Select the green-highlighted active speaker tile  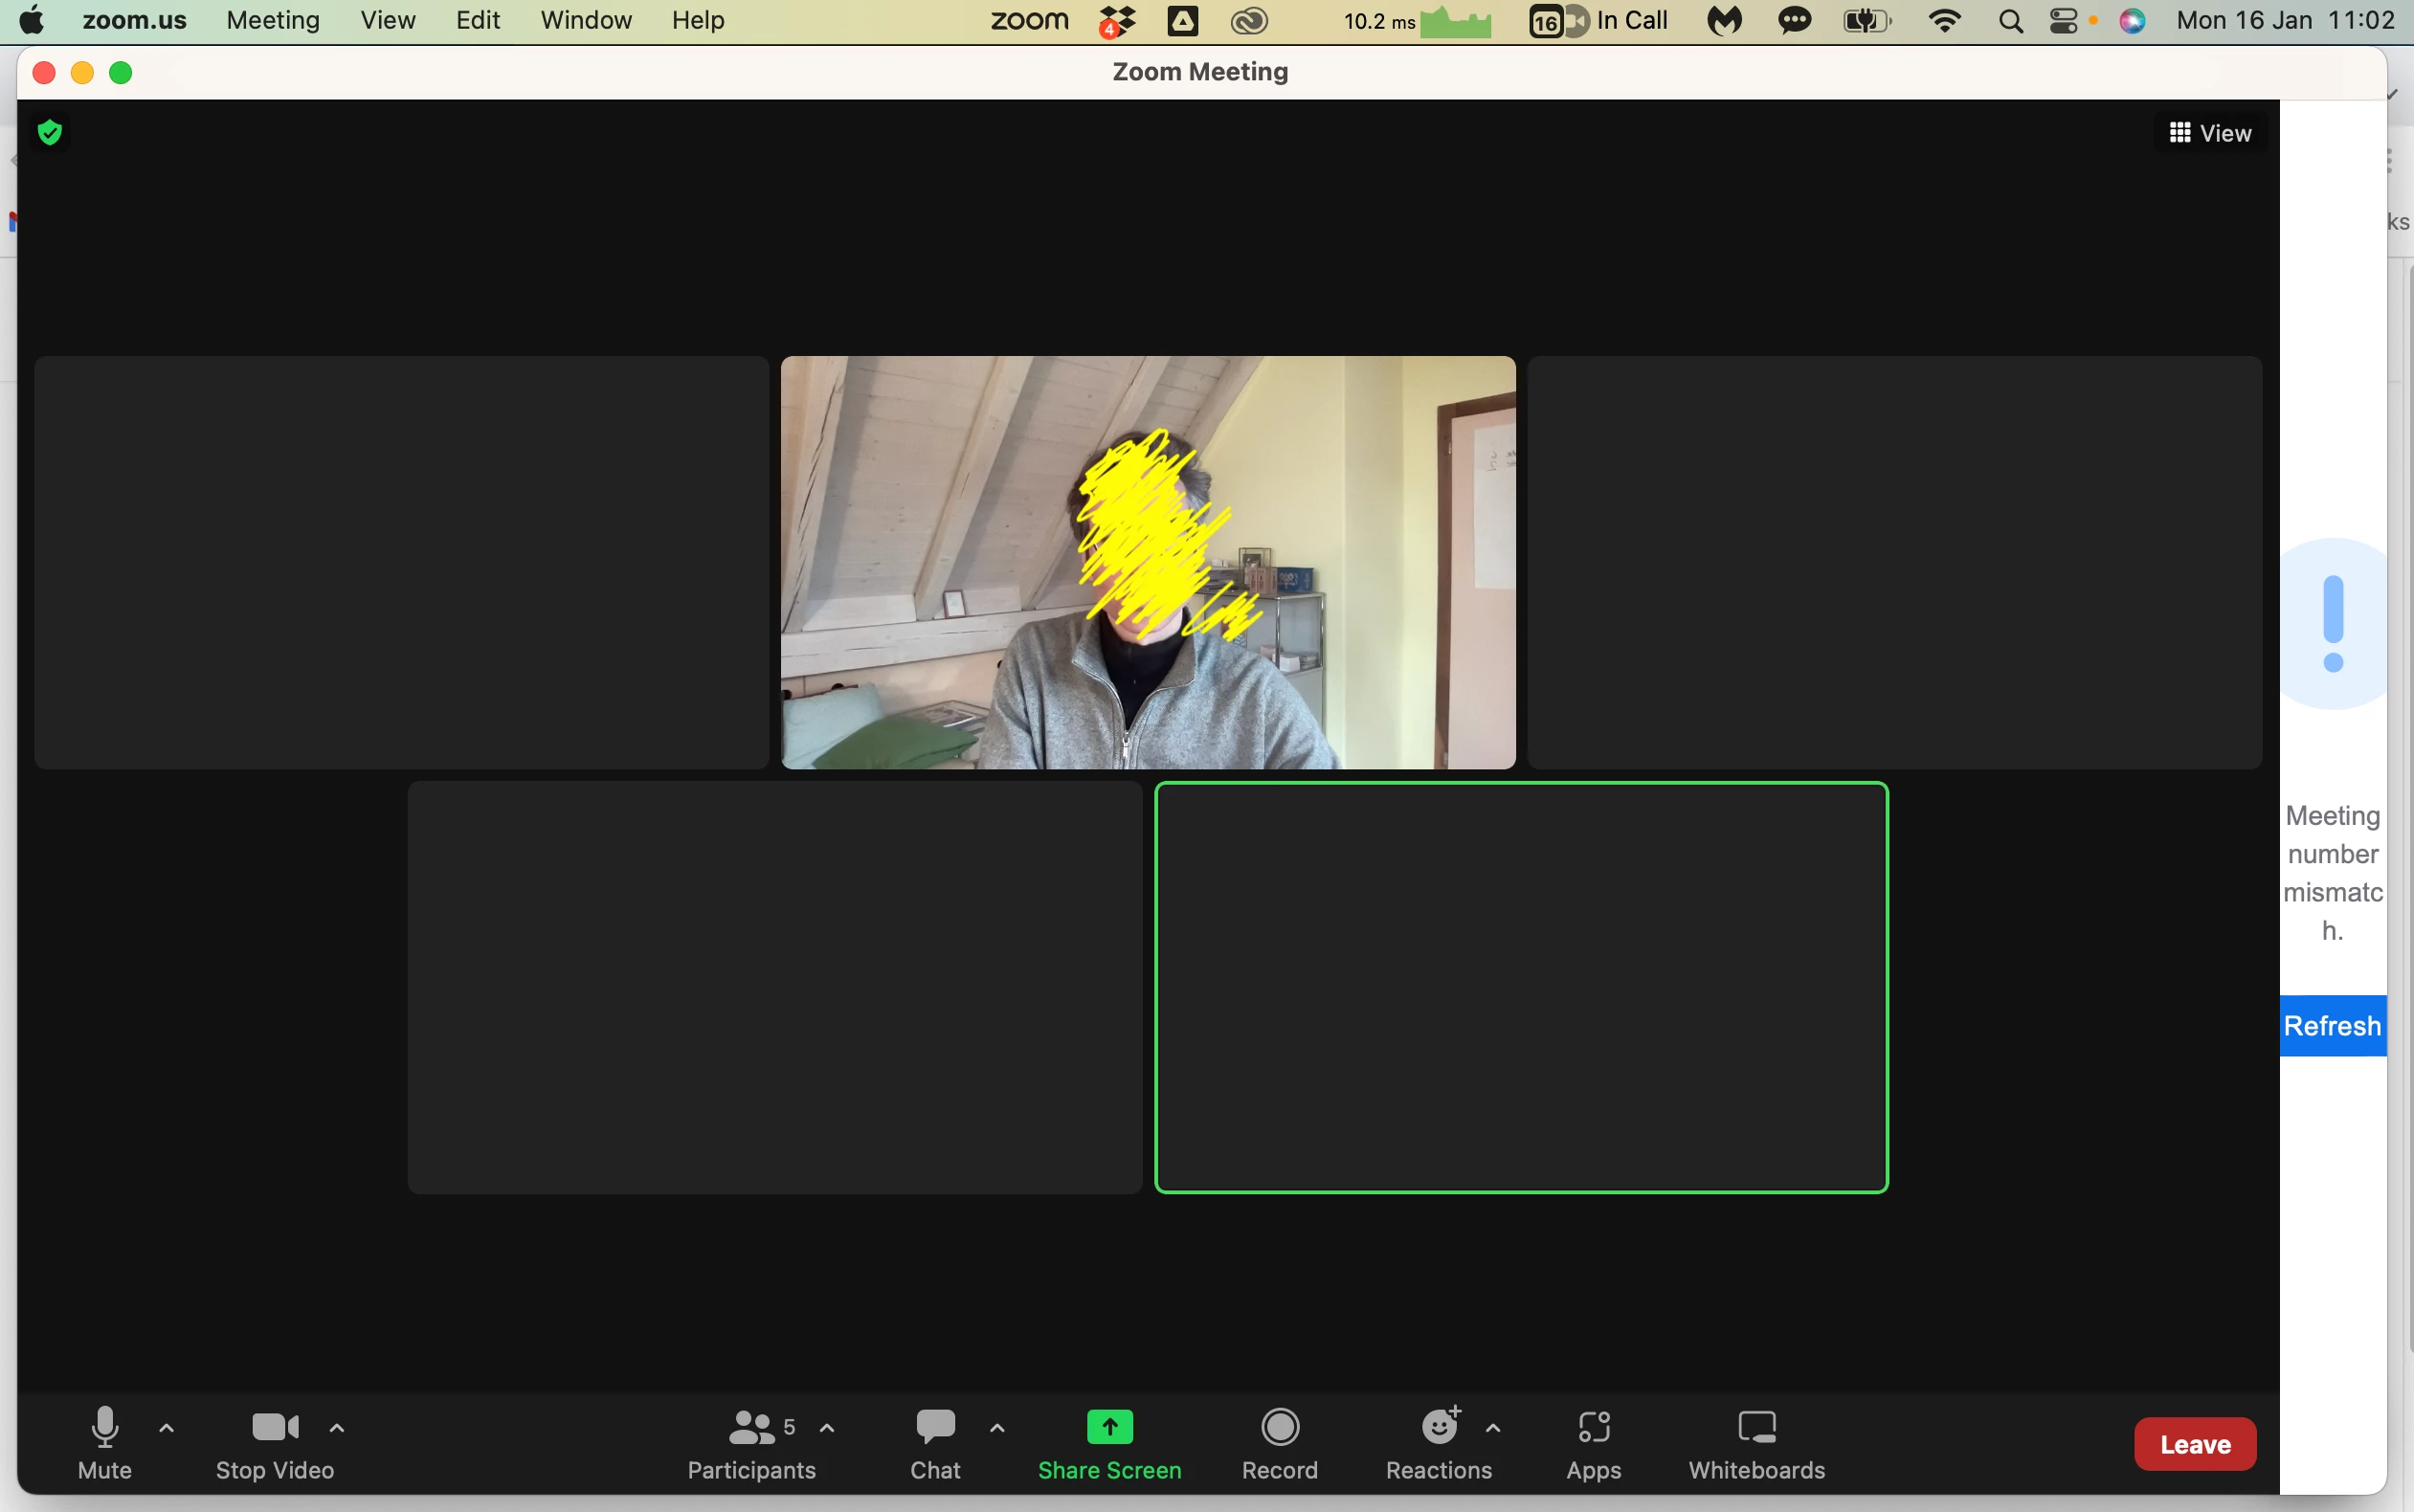(1521, 987)
